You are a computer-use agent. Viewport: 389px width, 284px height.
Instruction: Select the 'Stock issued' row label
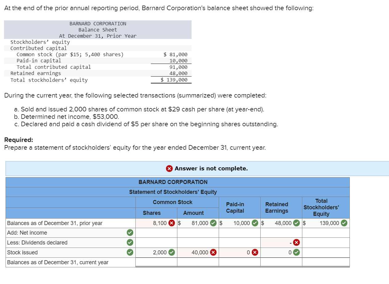click(22, 253)
